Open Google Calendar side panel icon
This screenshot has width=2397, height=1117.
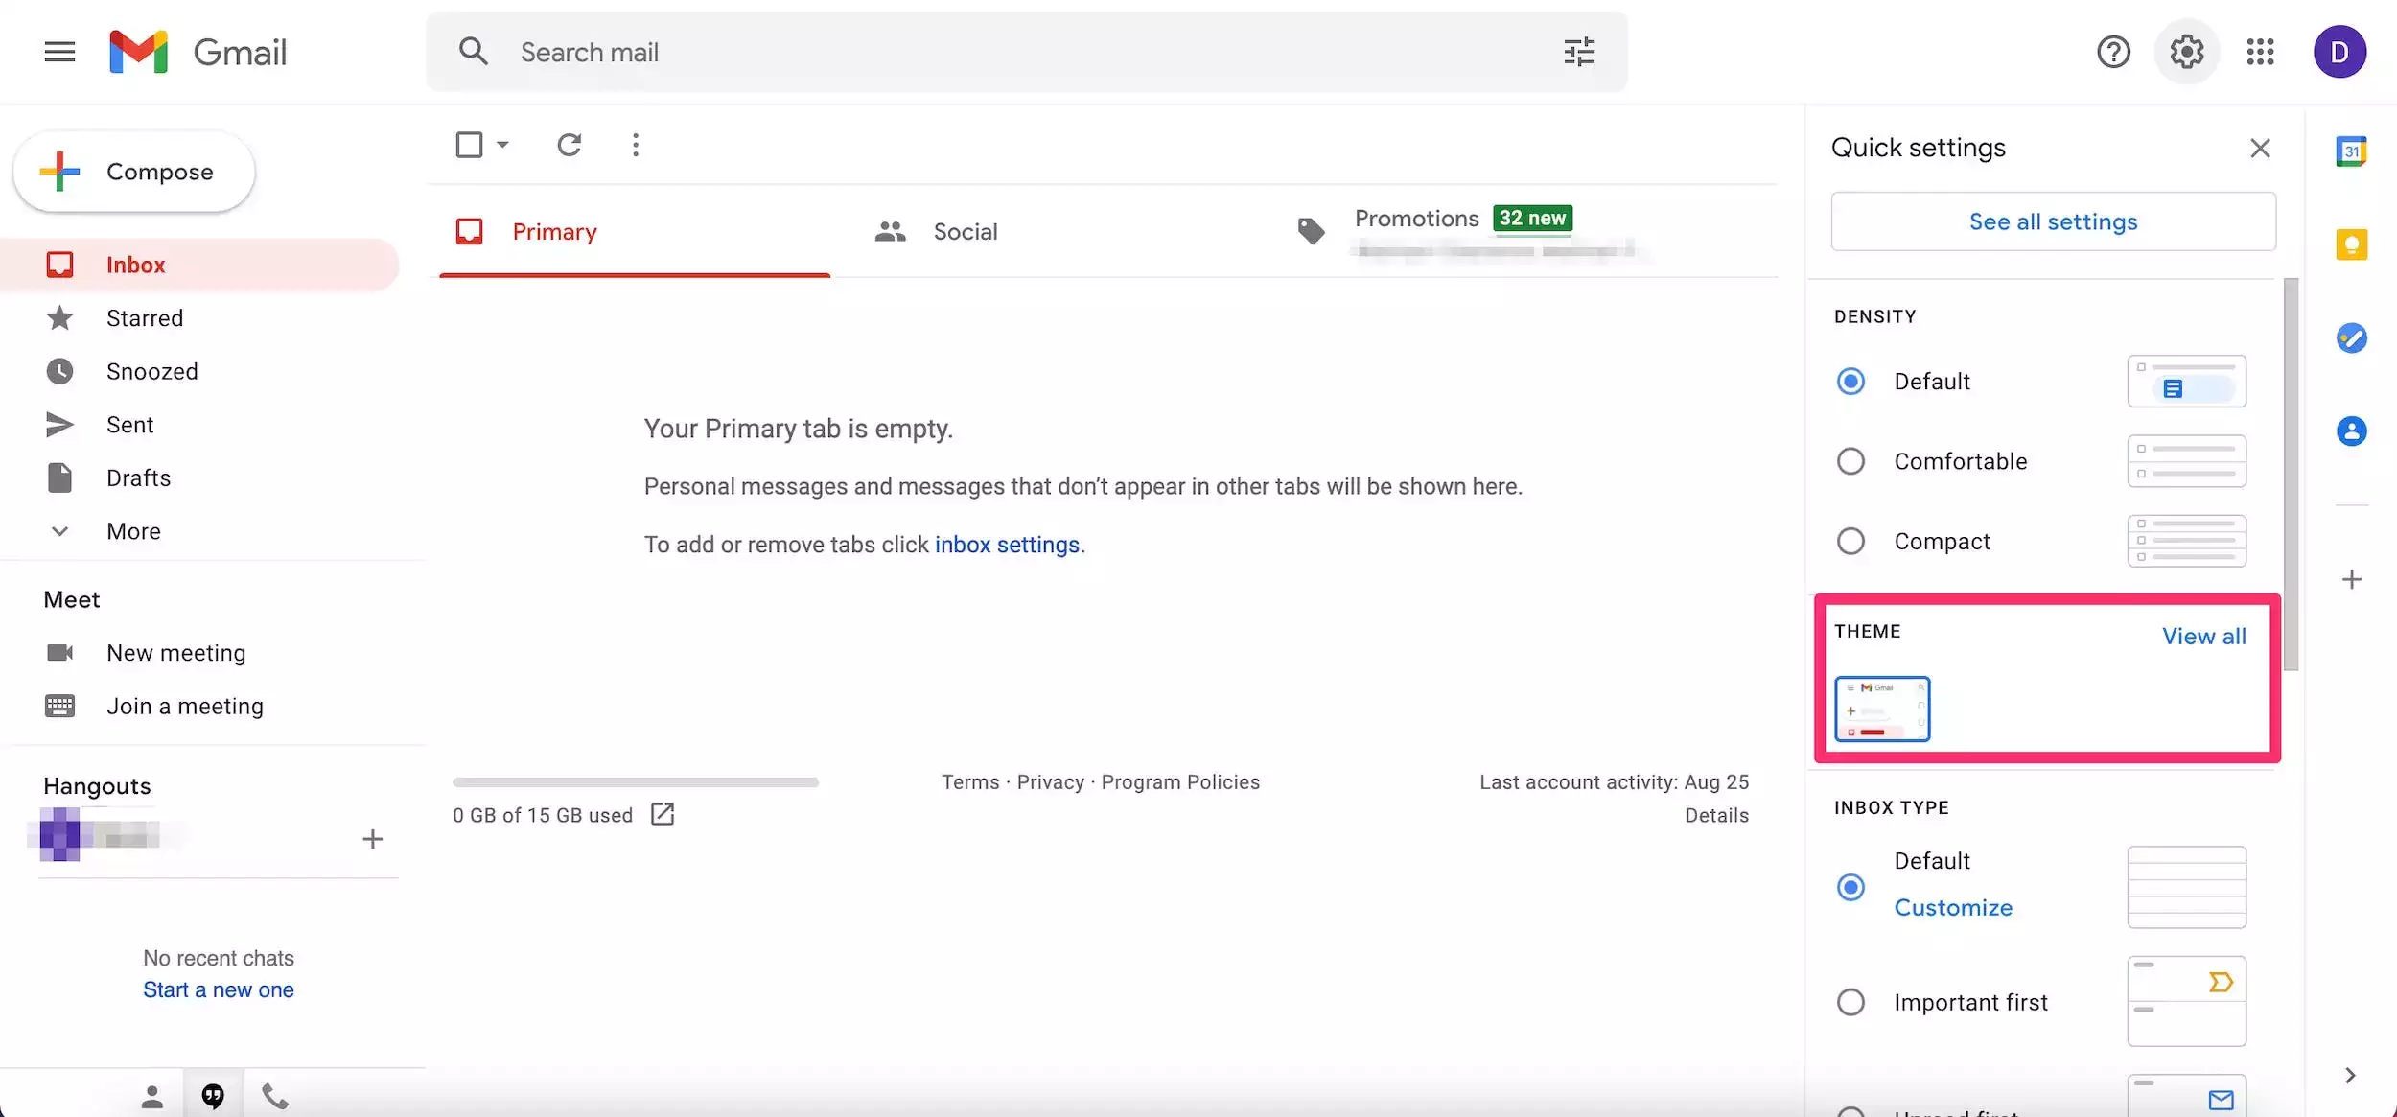click(x=2351, y=151)
